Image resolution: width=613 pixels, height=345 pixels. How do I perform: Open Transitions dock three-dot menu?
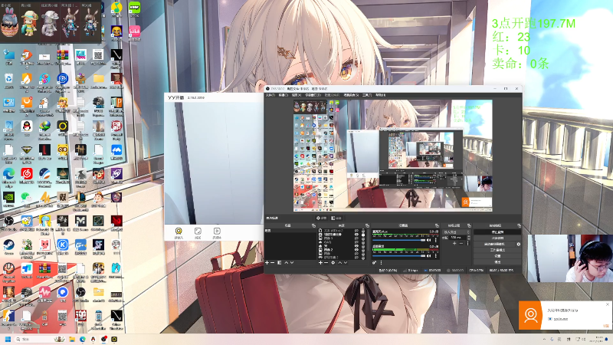pyautogui.click(x=468, y=244)
